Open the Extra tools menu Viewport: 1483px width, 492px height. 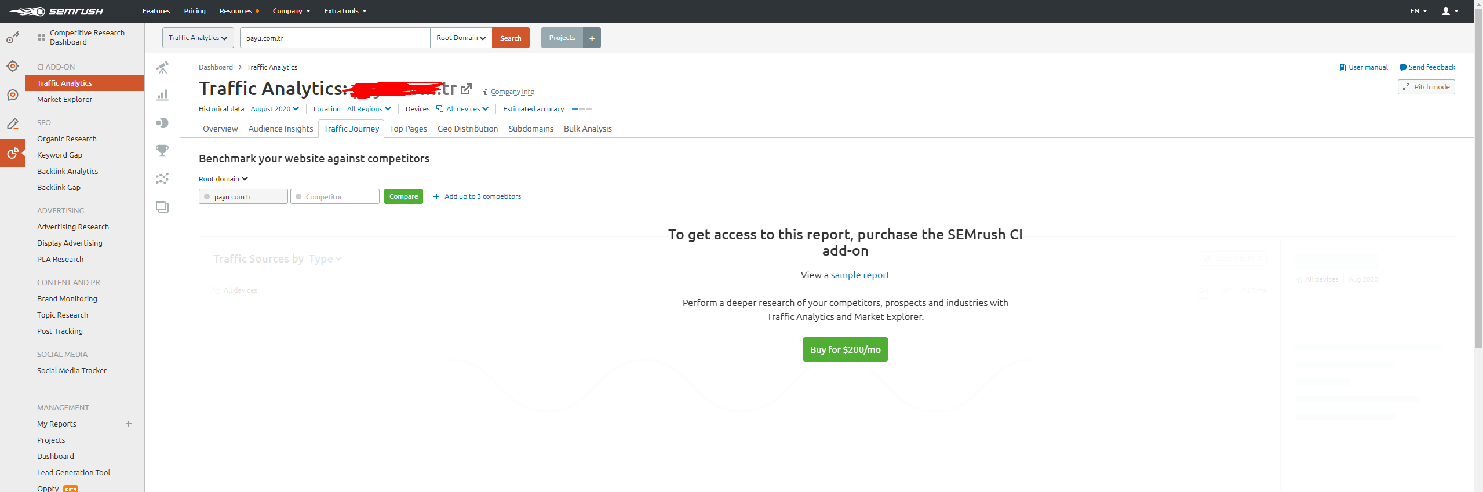point(345,11)
